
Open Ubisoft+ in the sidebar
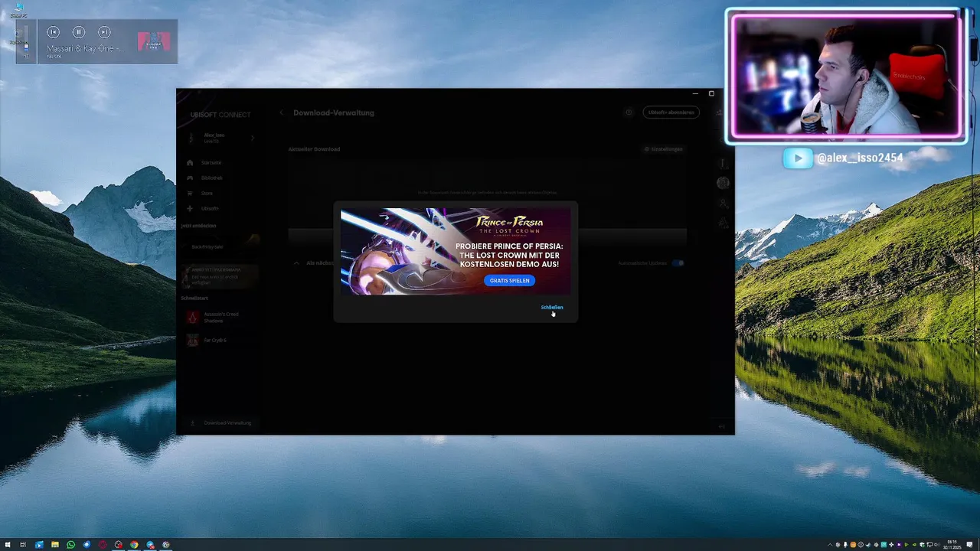pyautogui.click(x=210, y=208)
